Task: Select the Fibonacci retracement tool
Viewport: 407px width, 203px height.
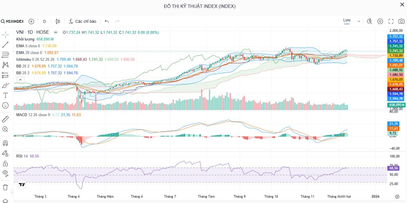Action: tap(5, 55)
